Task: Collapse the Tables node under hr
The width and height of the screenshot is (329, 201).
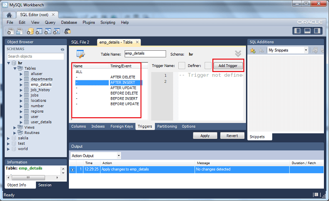Action: click(15, 69)
